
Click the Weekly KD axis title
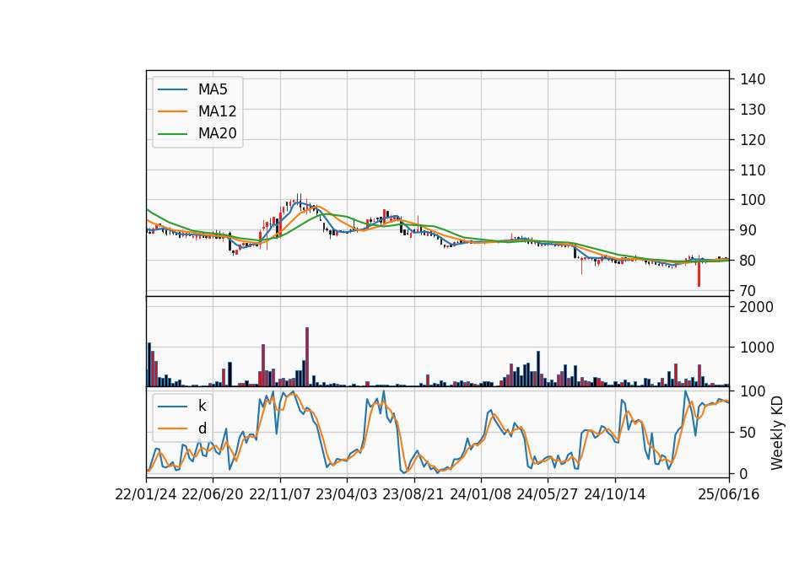click(777, 433)
